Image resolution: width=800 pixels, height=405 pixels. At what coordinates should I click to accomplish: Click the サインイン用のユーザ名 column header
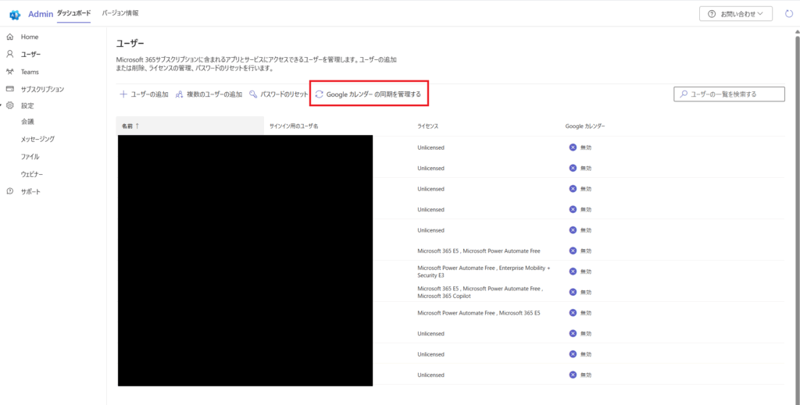click(x=294, y=126)
